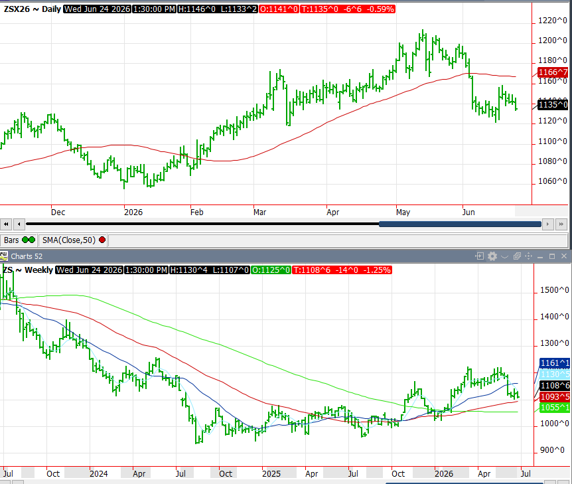The width and height of the screenshot is (572, 484).
Task: Click the Charts 52 window app icon
Action: click(3, 256)
